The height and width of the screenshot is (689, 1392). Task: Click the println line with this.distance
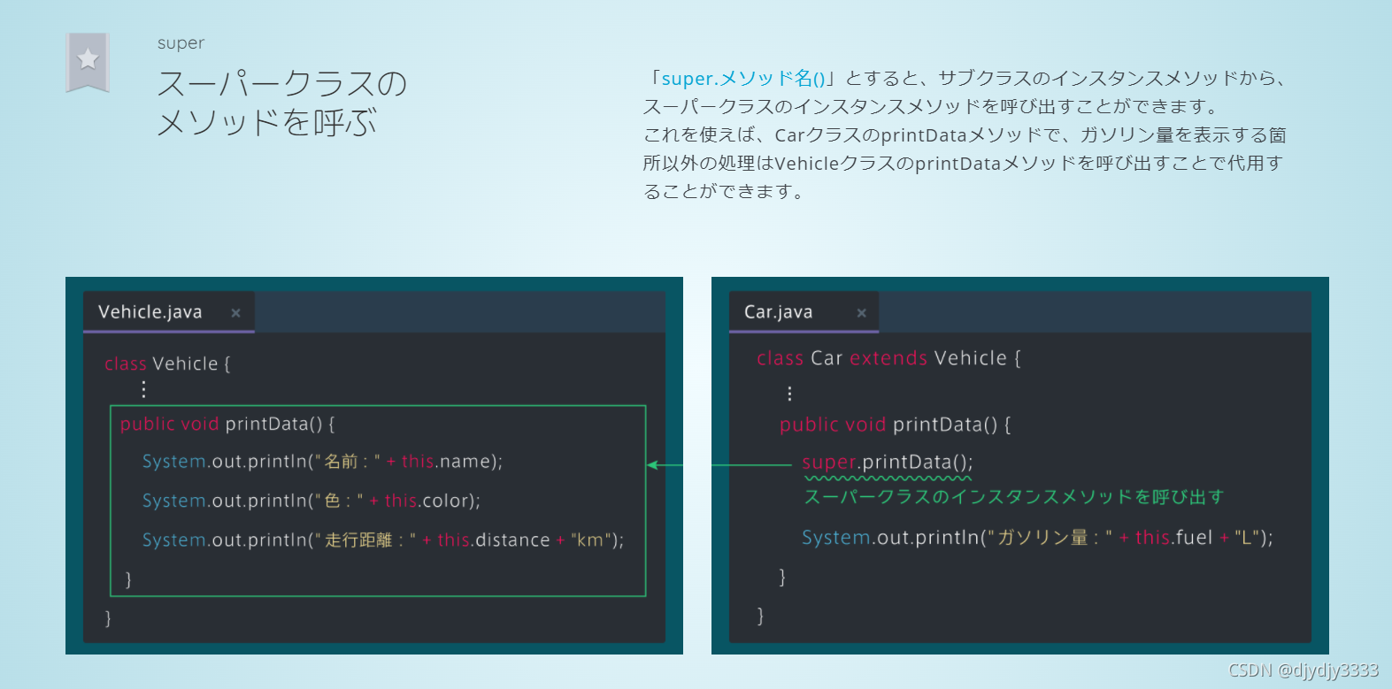[383, 540]
